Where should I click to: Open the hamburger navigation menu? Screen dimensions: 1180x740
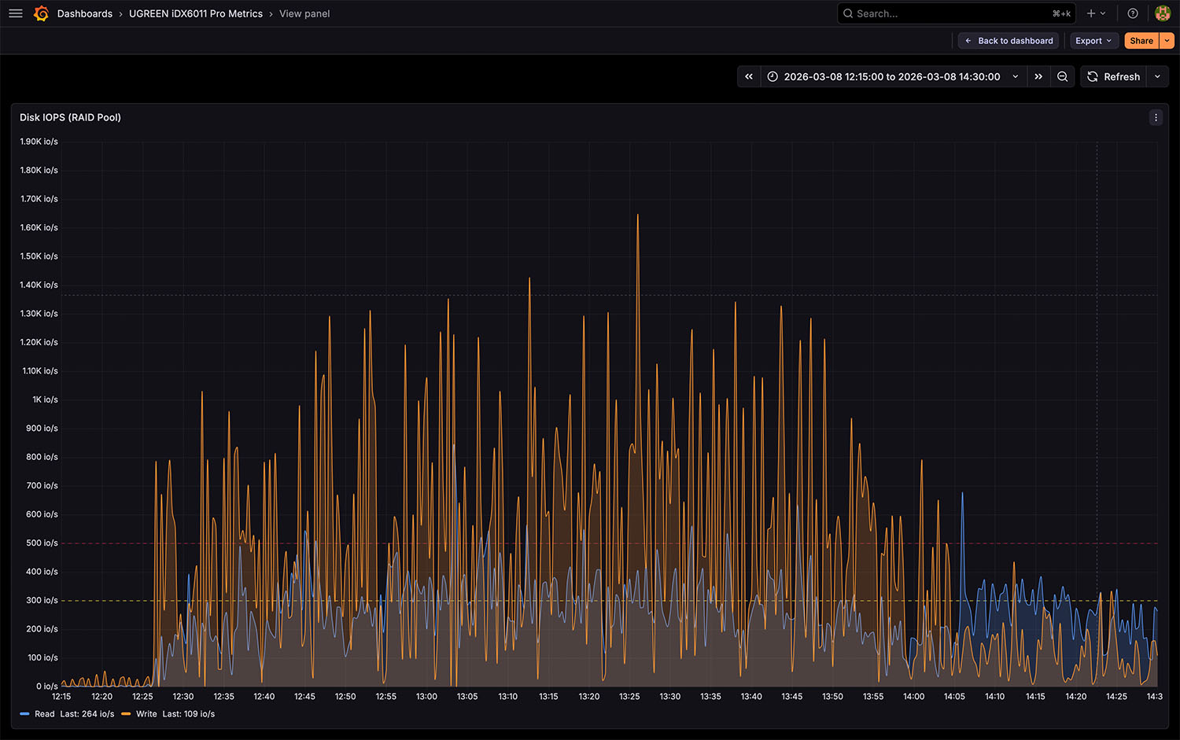pyautogui.click(x=15, y=13)
